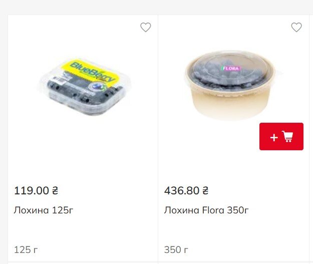Click the white shopping cart icon
Viewport: 313px width, 264px height.
(x=287, y=137)
